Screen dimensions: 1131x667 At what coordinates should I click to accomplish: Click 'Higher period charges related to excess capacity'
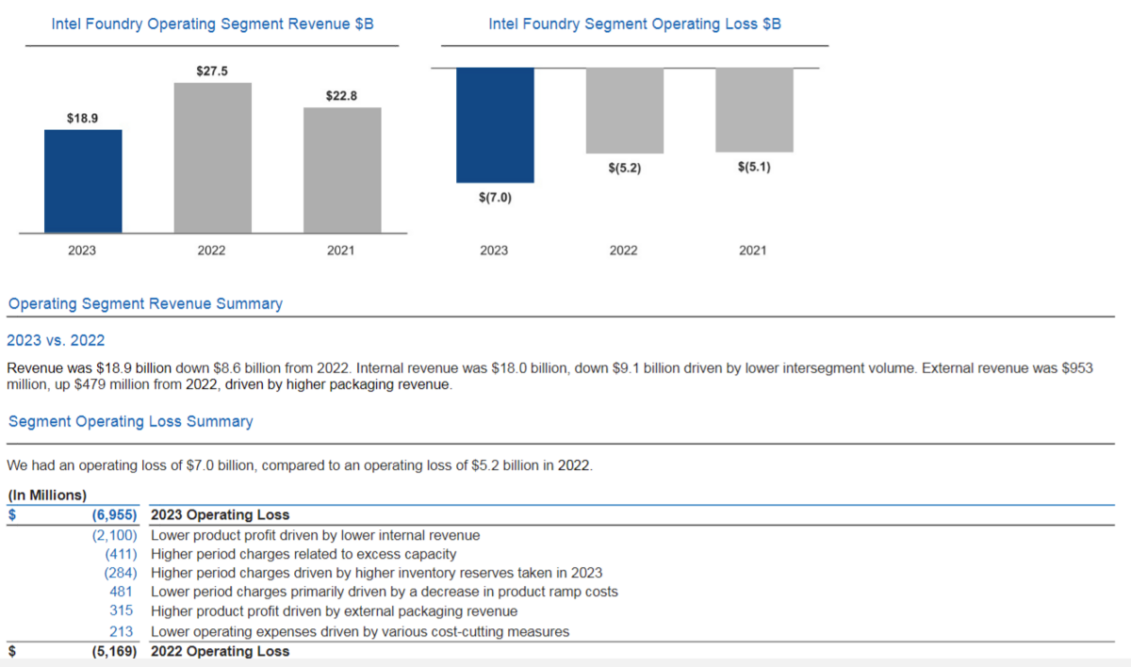pyautogui.click(x=303, y=554)
